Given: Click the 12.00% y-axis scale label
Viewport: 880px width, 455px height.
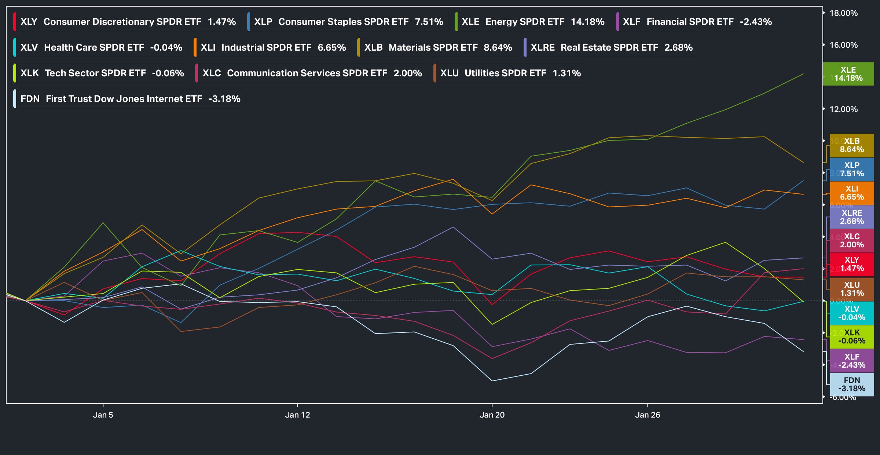Looking at the screenshot, I should pos(843,109).
